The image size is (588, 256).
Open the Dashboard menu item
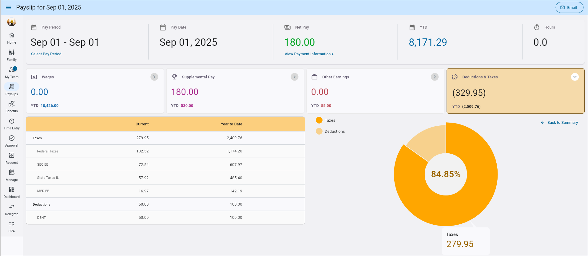[x=12, y=192]
